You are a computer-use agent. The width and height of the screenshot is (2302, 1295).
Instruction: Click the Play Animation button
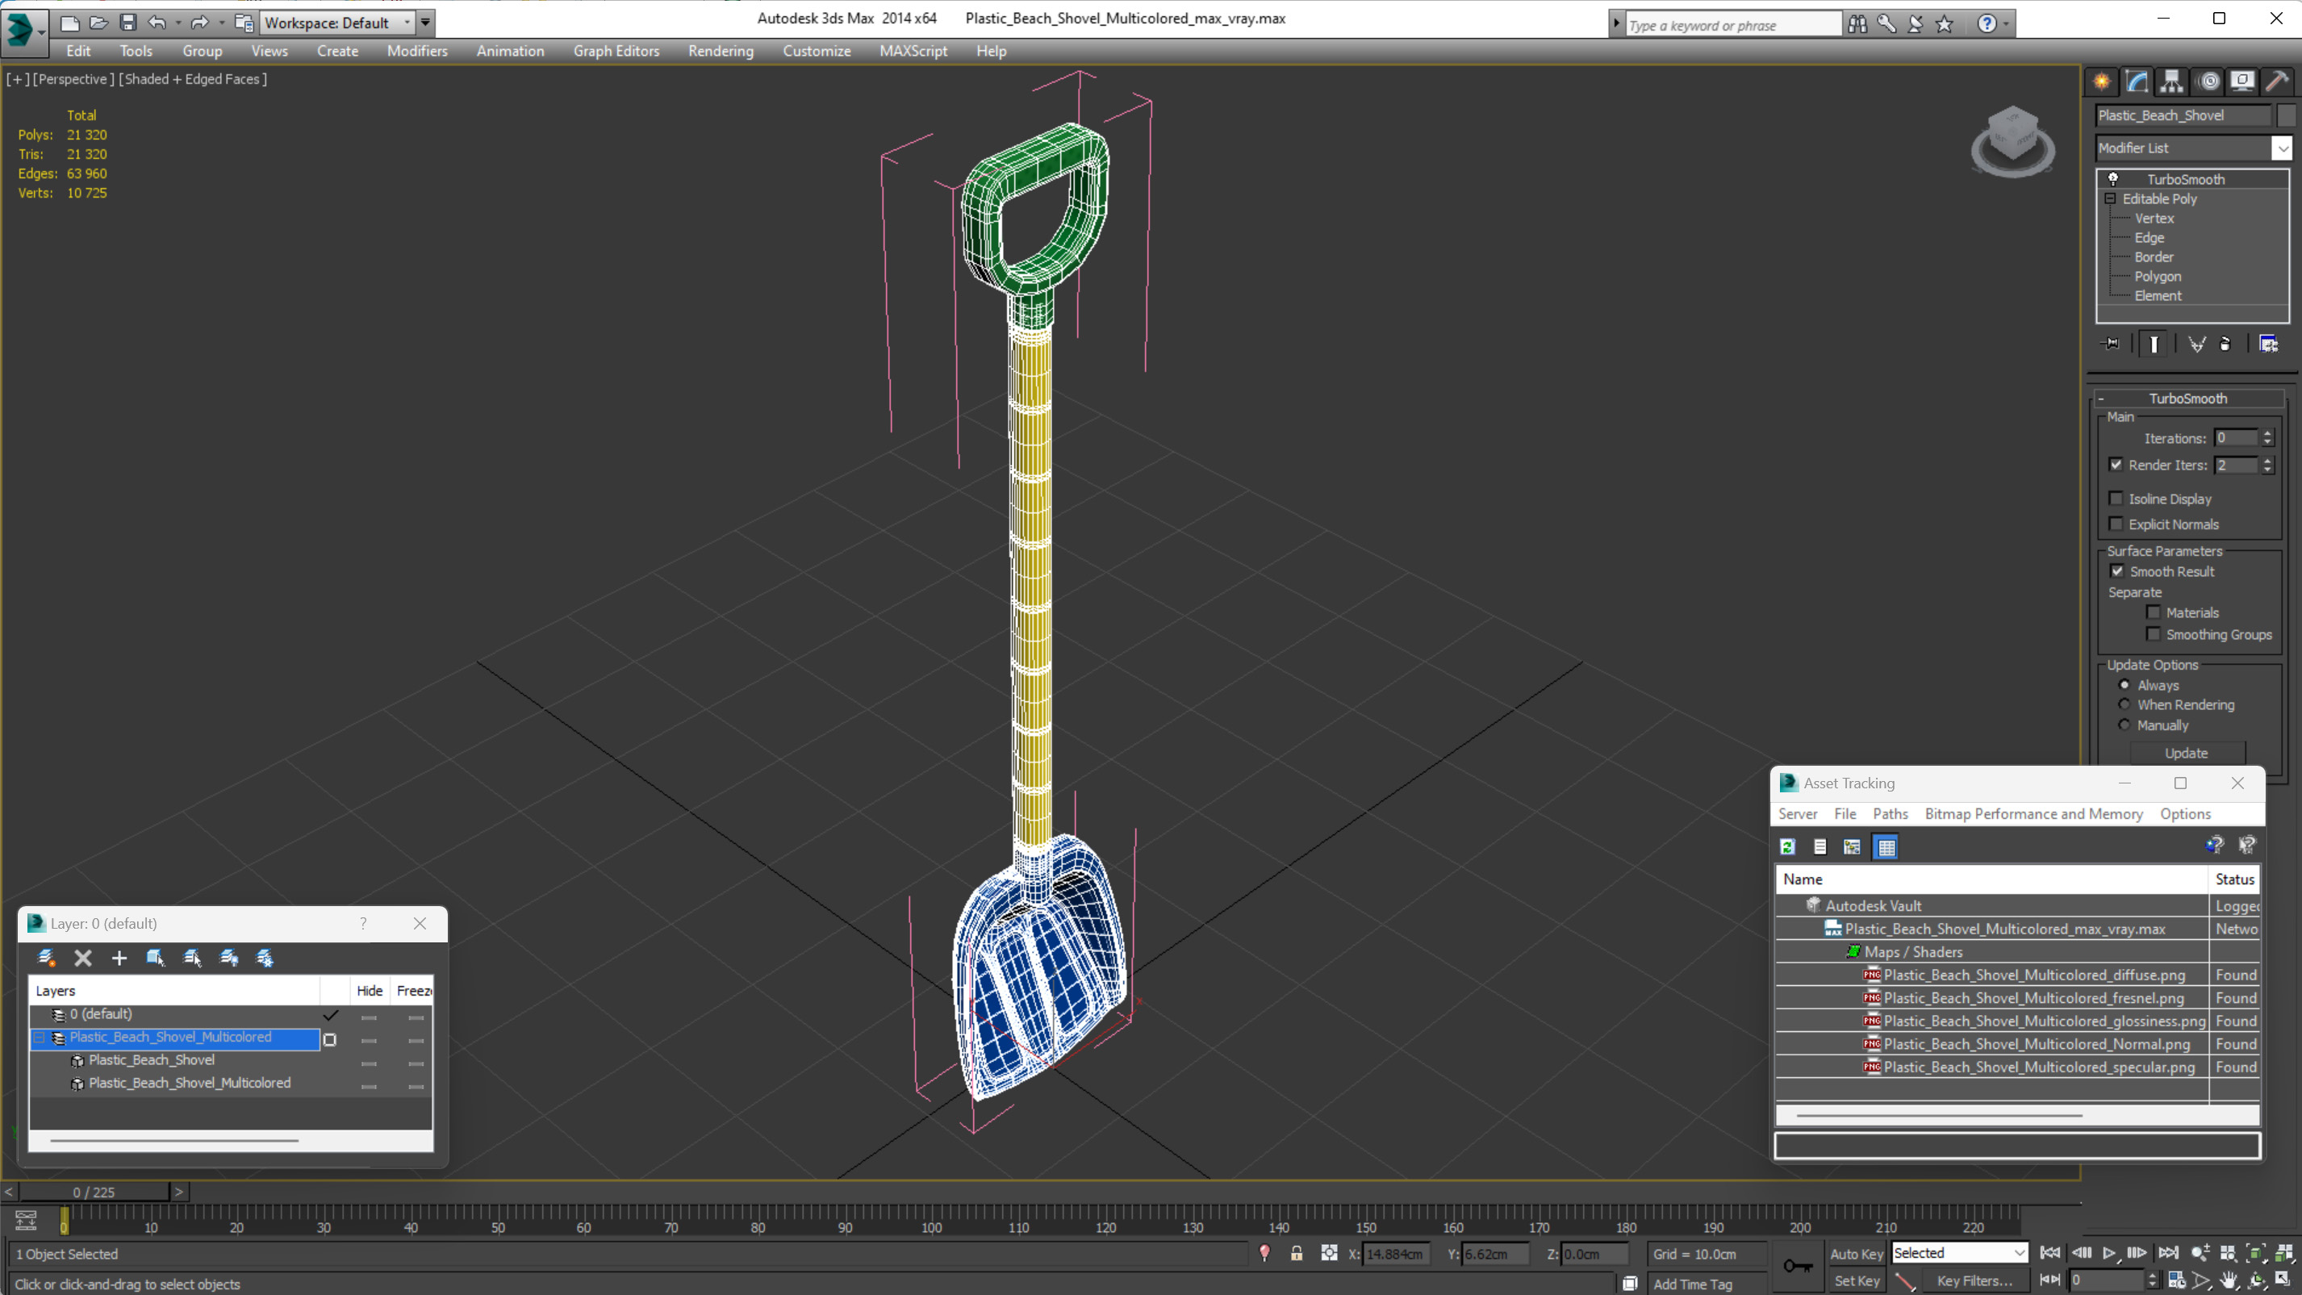tap(2110, 1253)
